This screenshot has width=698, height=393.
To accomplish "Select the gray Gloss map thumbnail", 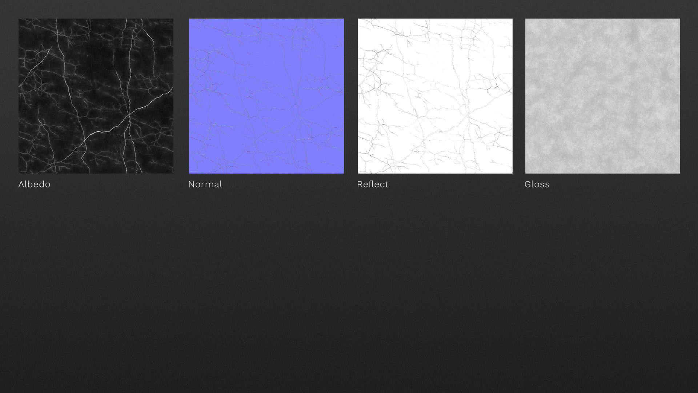I will pyautogui.click(x=603, y=96).
